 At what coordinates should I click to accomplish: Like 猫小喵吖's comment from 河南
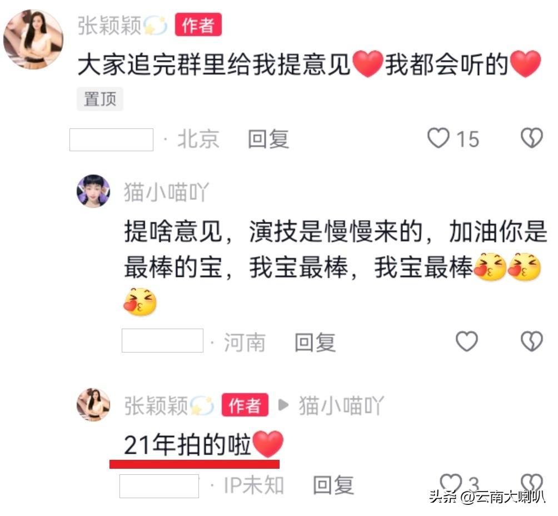[x=466, y=341]
